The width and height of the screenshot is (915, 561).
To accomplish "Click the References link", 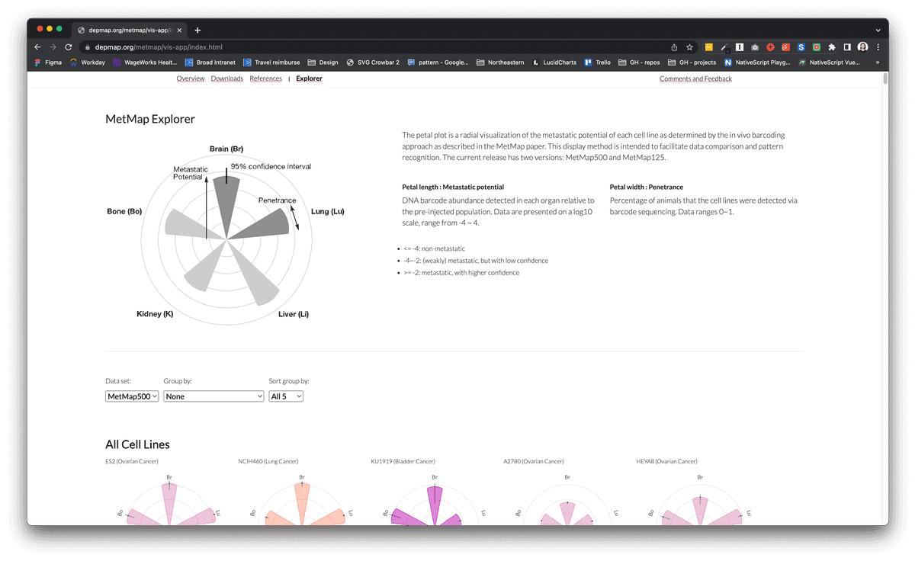I will tap(265, 79).
